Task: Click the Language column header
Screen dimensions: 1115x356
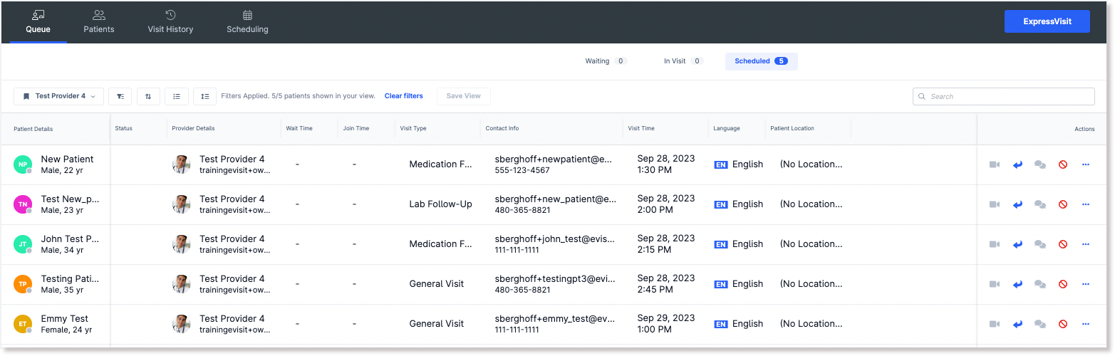Action: 727,129
